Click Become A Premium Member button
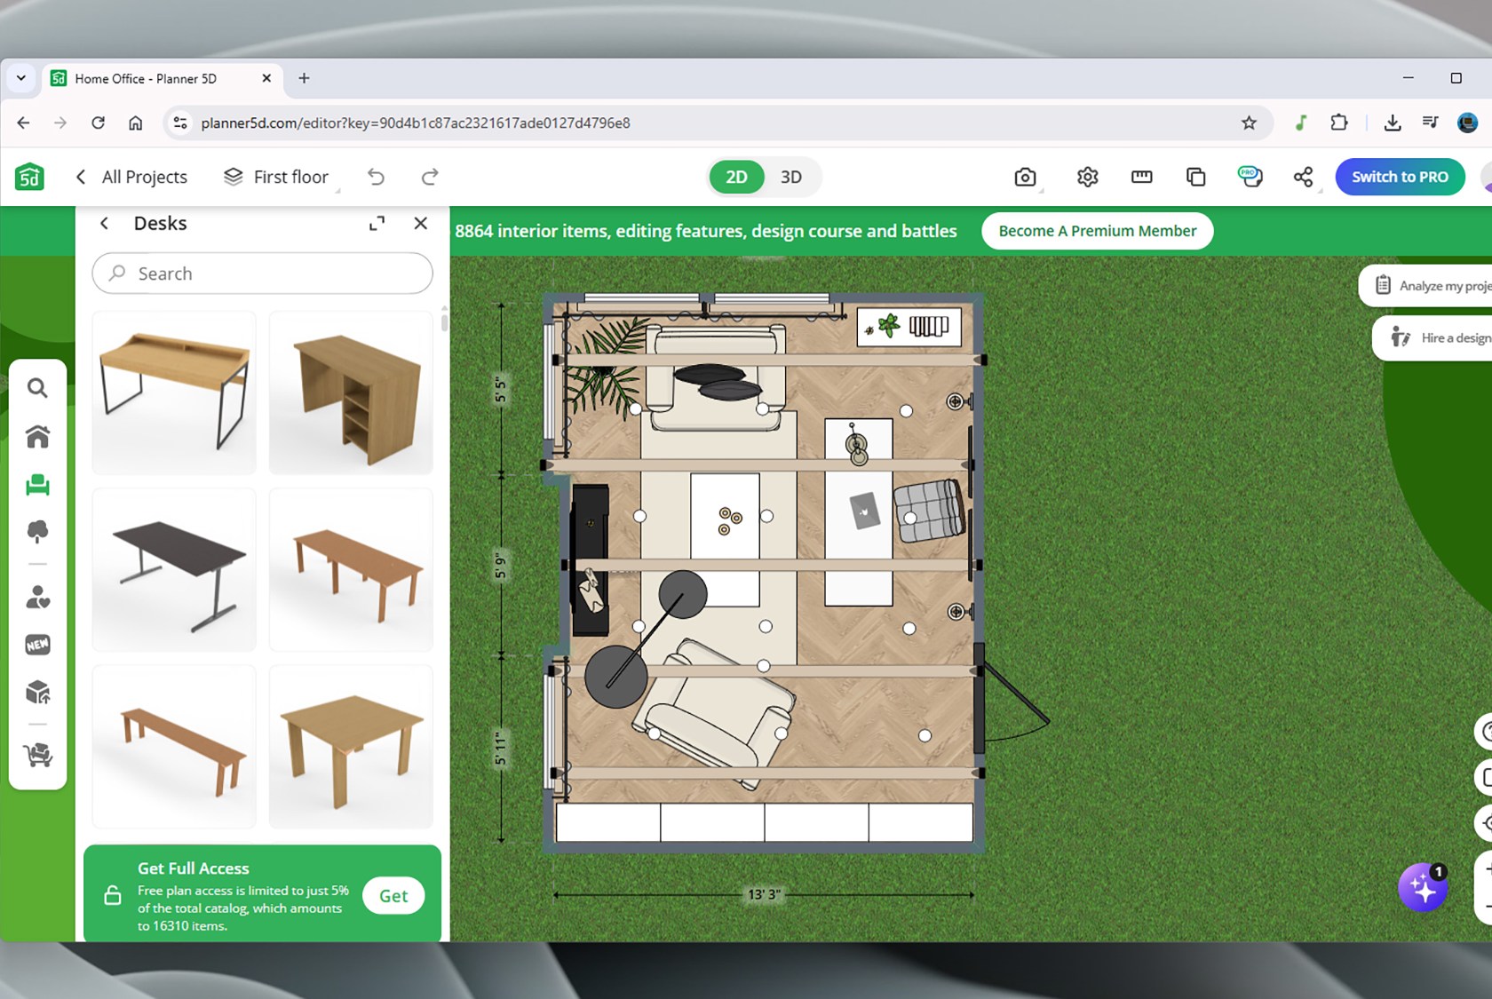 pyautogui.click(x=1097, y=231)
